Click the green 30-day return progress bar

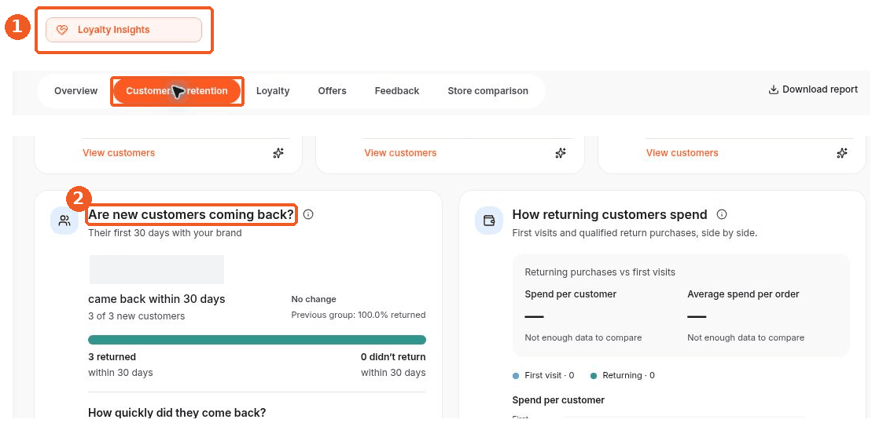tap(257, 340)
